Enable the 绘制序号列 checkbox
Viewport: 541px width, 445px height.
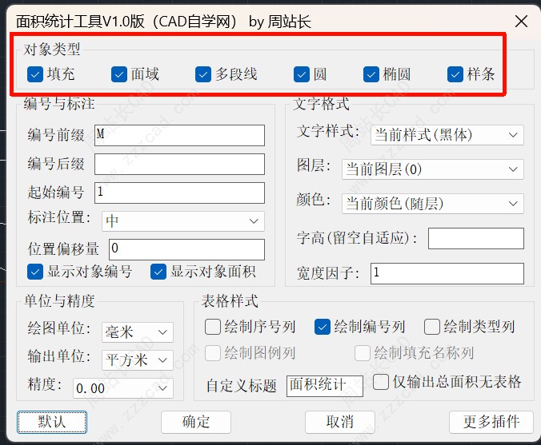coord(213,326)
